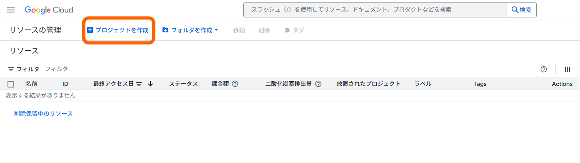
Task: Sort by the 名前 column header
Action: 32,84
